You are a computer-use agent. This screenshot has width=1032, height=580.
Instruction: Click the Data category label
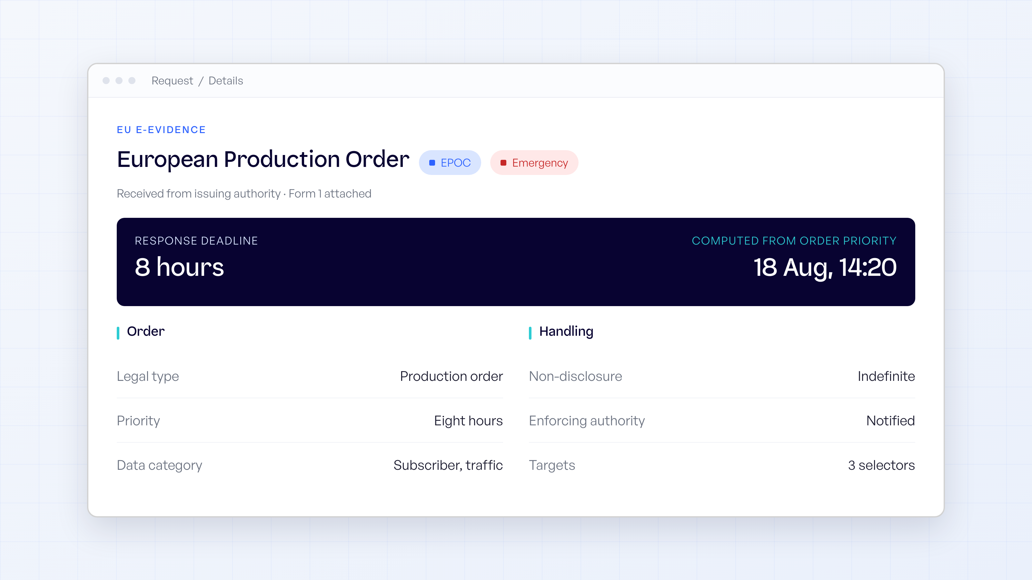click(159, 465)
